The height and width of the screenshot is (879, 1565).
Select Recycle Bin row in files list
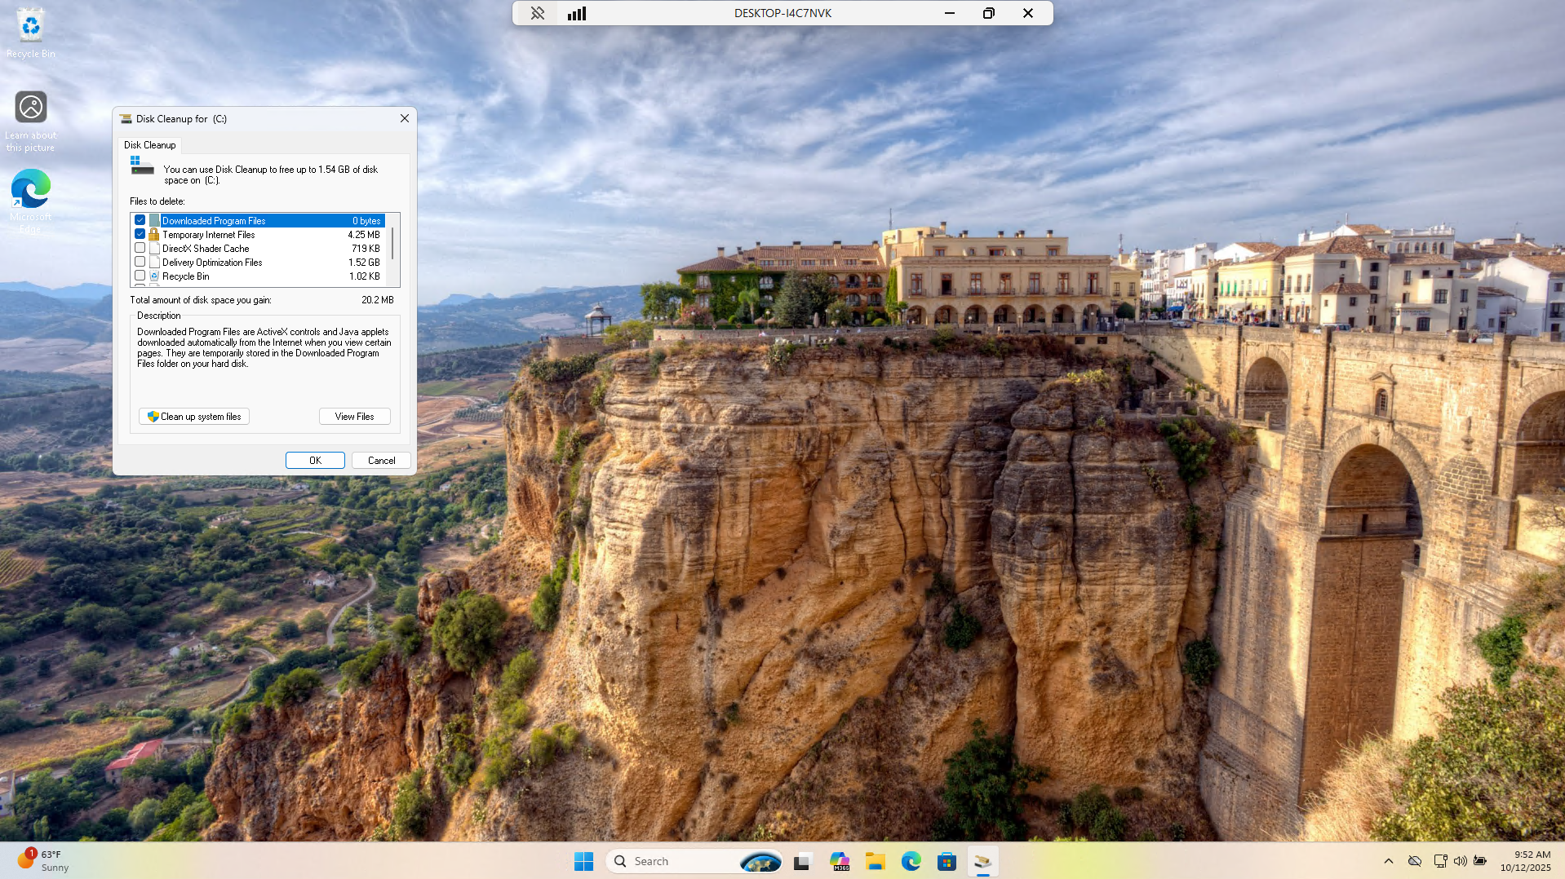point(186,276)
